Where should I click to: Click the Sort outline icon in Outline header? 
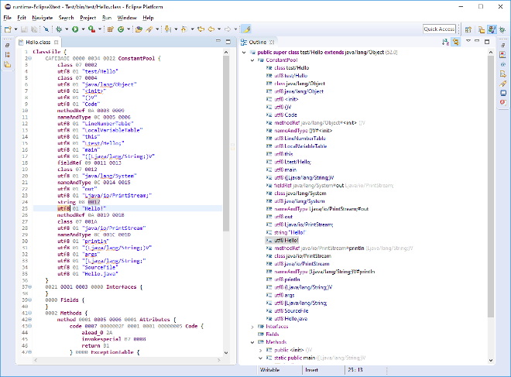coord(444,41)
